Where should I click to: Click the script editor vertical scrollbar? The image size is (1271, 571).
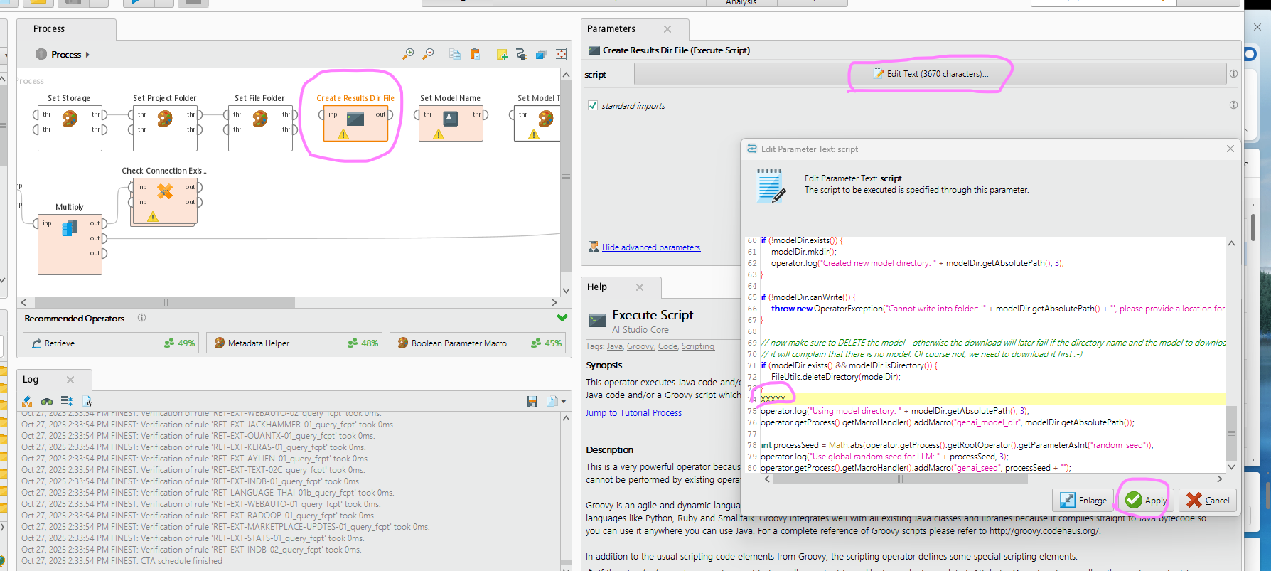coord(1231,433)
